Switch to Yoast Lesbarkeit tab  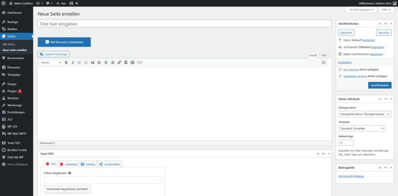[68, 164]
